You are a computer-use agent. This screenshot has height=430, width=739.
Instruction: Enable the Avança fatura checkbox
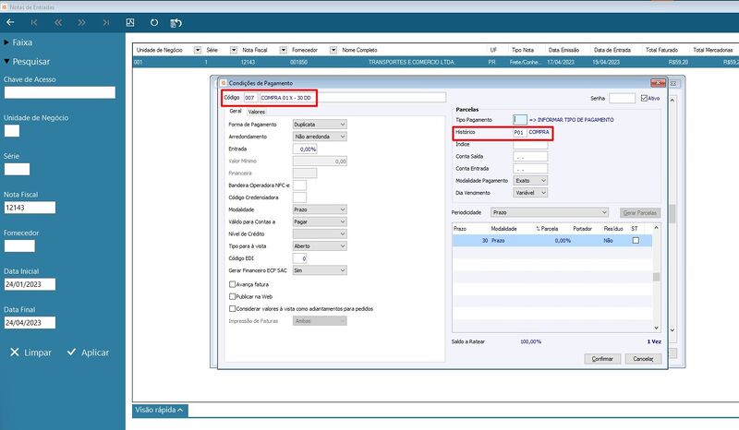pyautogui.click(x=233, y=284)
